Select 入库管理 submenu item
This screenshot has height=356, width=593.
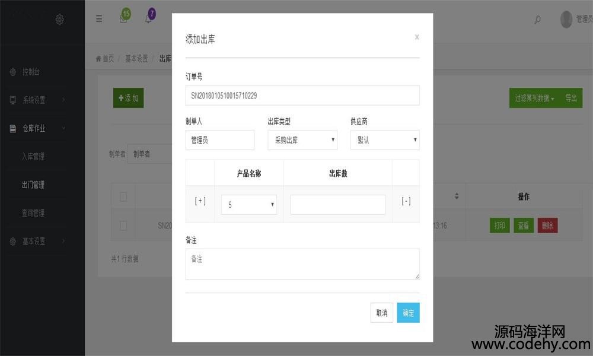[33, 156]
